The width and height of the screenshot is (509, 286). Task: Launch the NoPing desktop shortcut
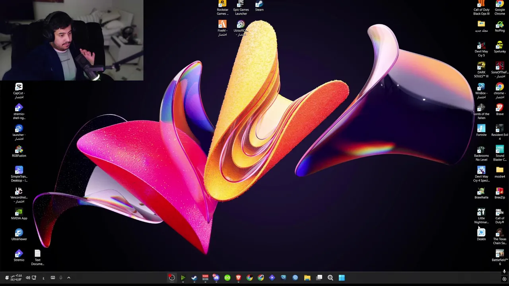(500, 27)
